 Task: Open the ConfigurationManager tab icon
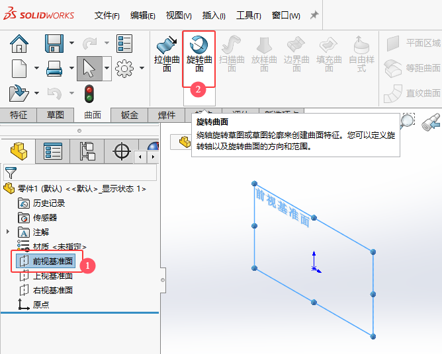click(87, 151)
